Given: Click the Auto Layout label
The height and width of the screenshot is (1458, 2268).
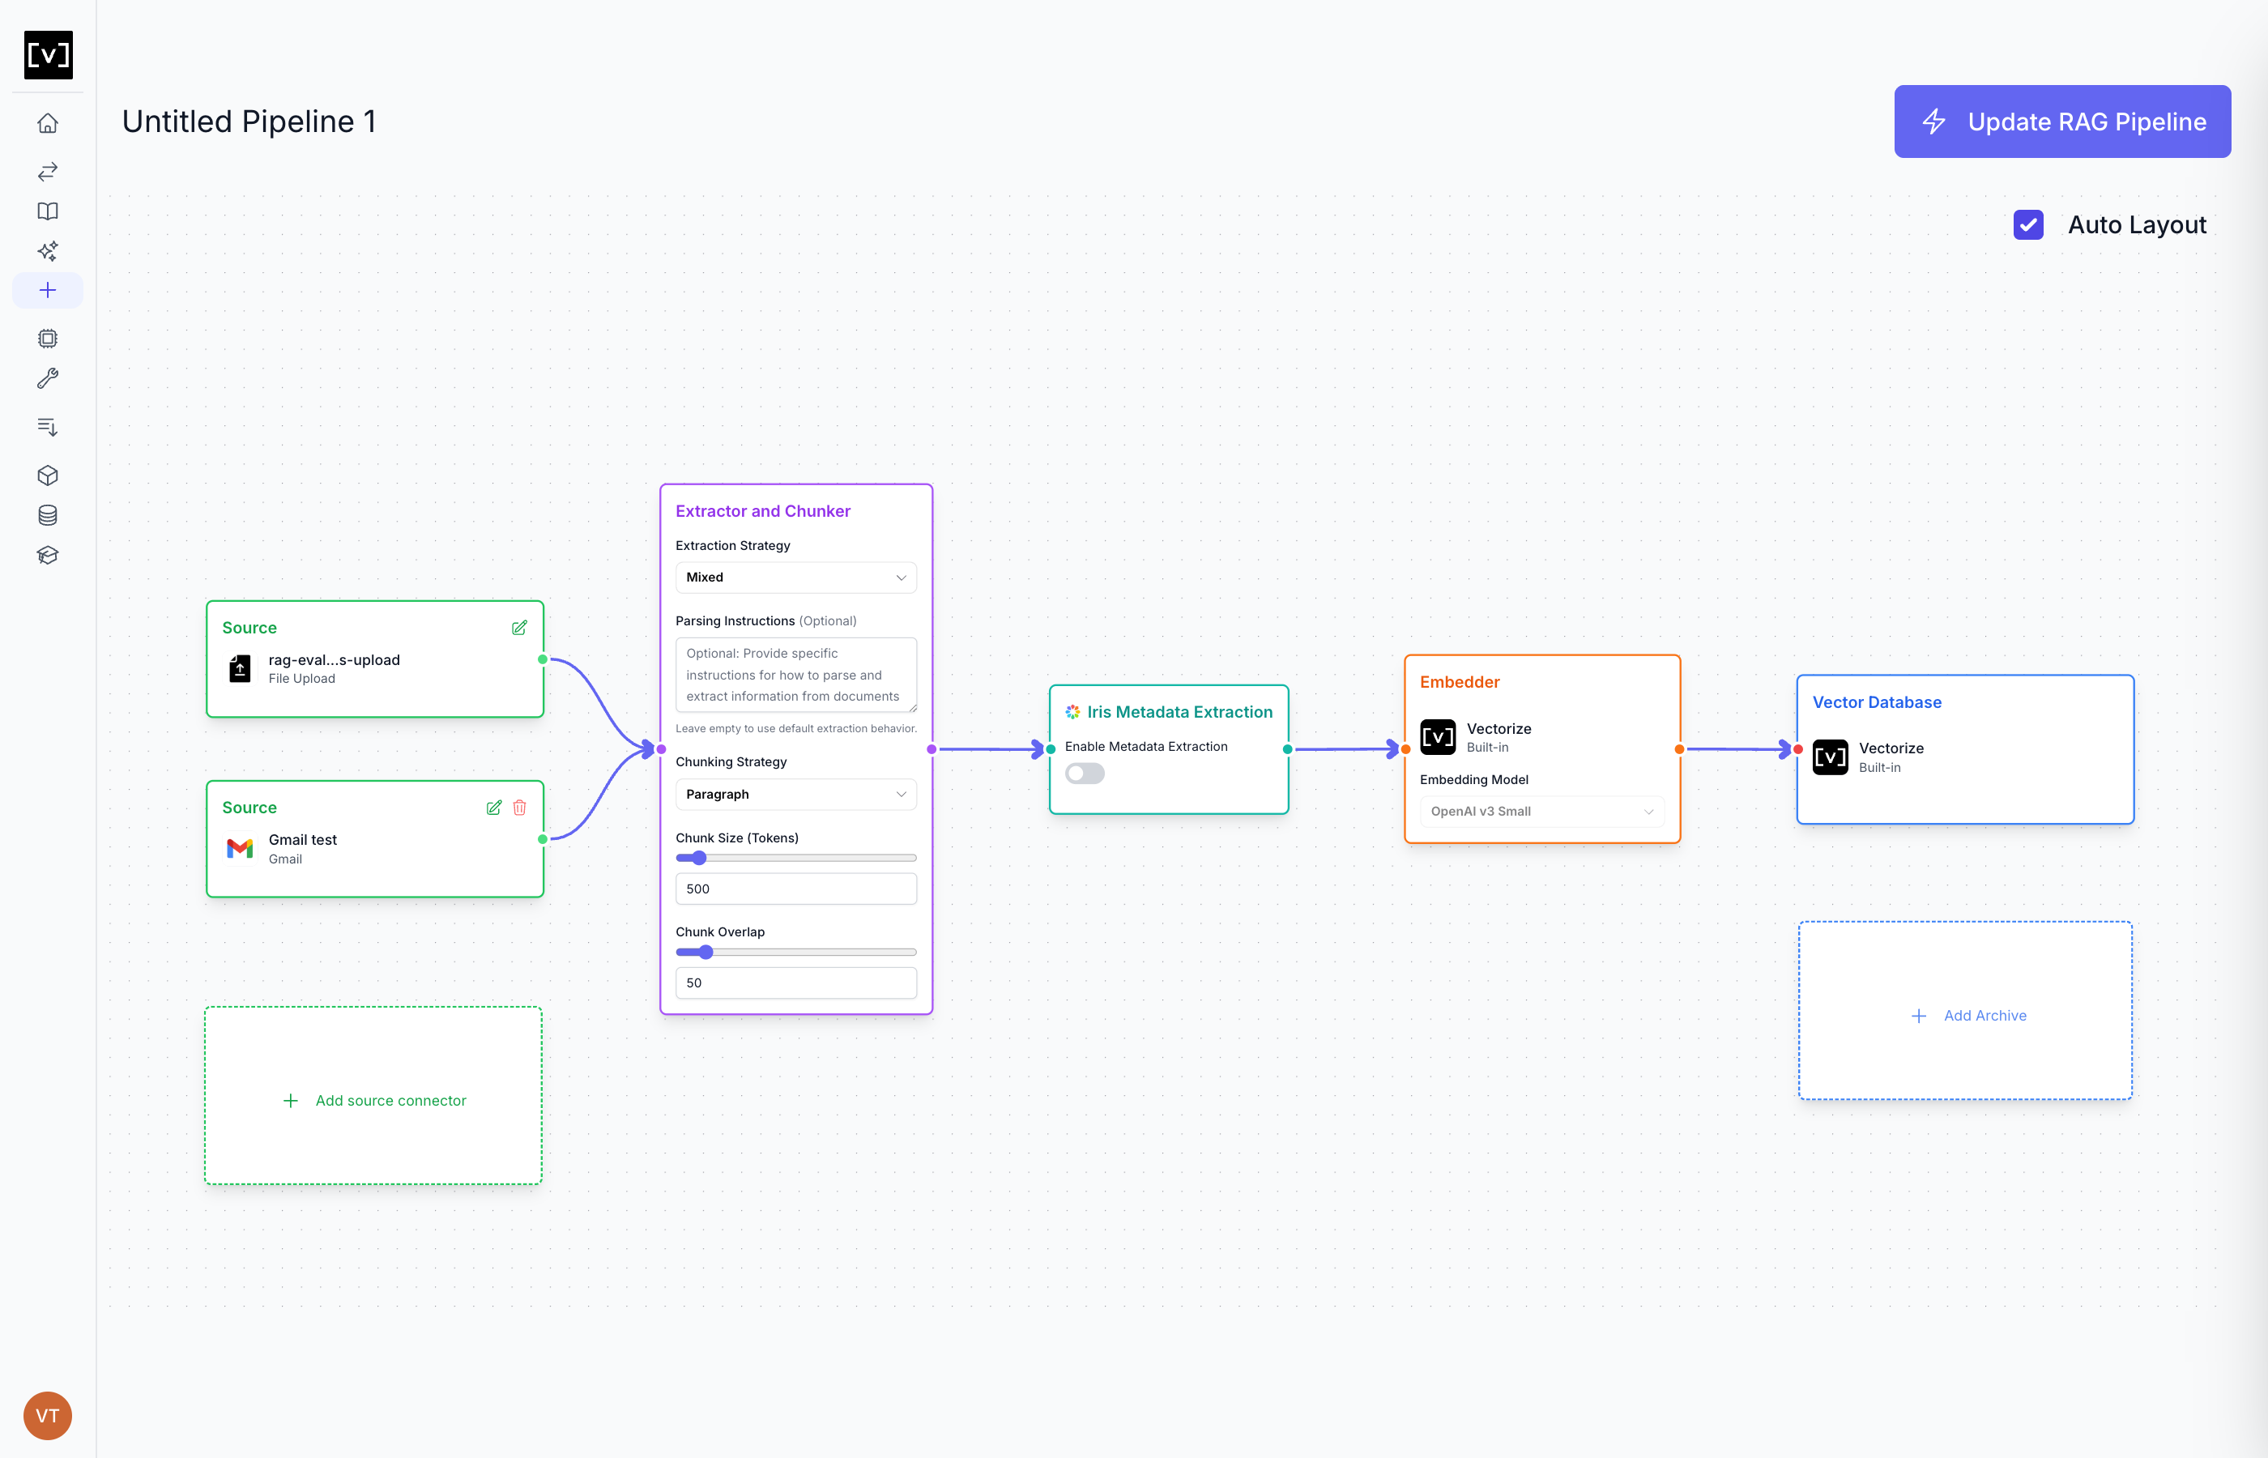Looking at the screenshot, I should click(x=2137, y=225).
